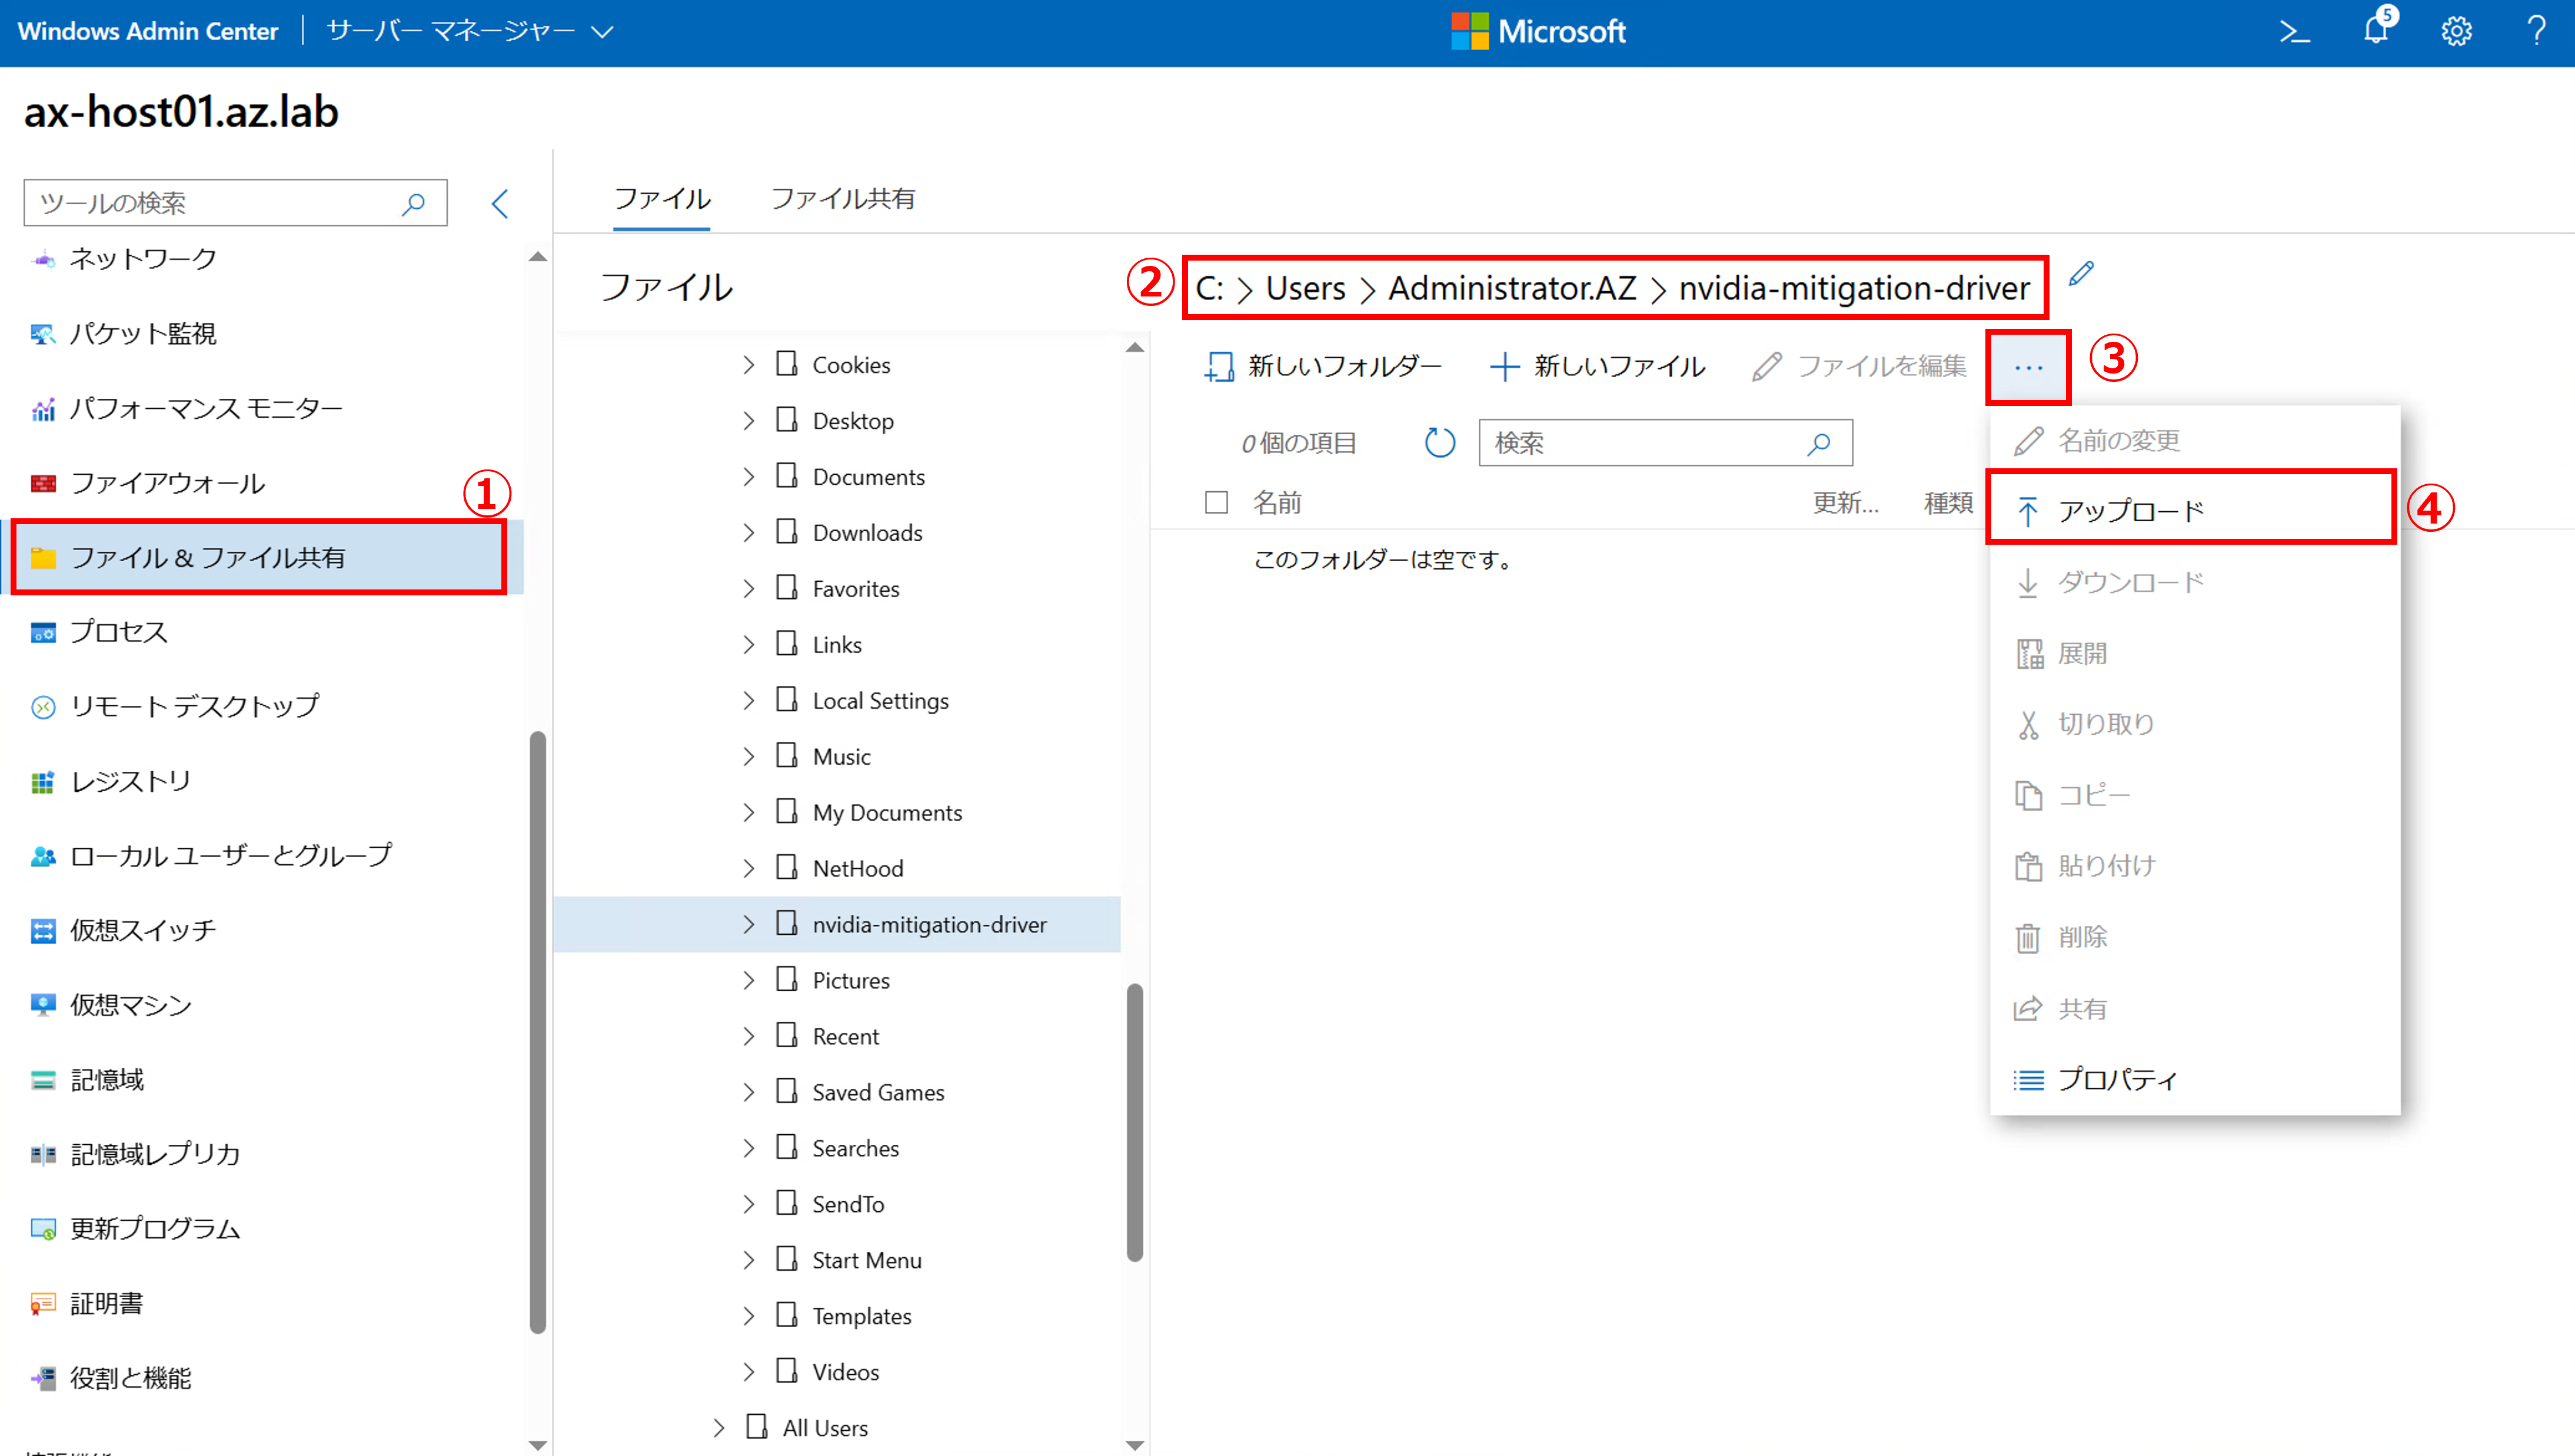Screen dimensions: 2575x1456
Task: Expand the Downloads folder
Action: tap(748, 533)
